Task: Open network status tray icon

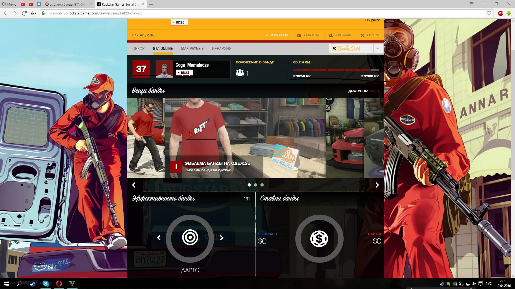Action: pos(468,284)
